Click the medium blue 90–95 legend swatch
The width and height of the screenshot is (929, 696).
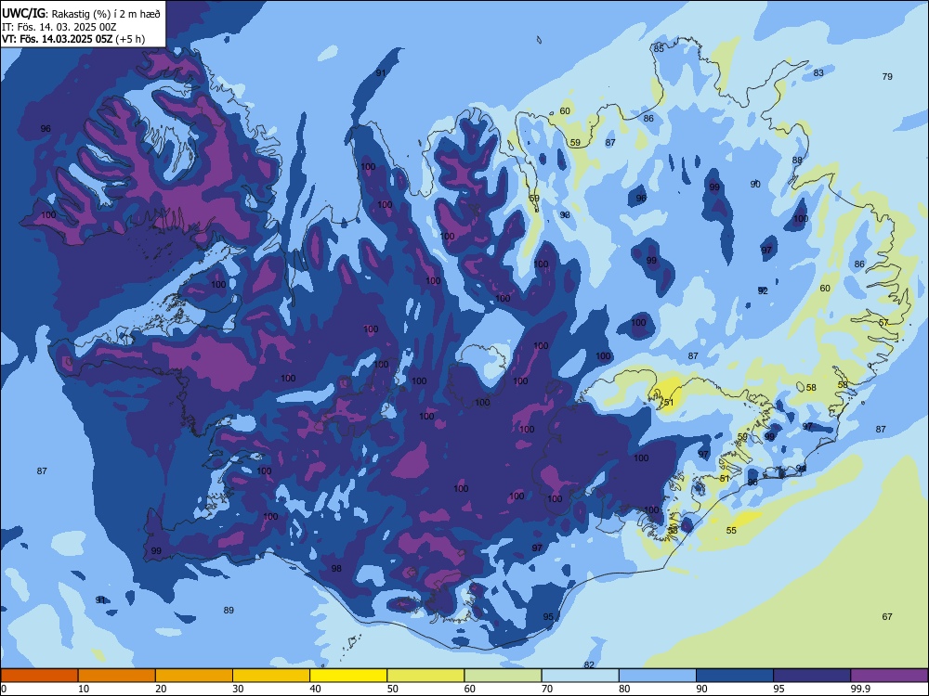735,676
